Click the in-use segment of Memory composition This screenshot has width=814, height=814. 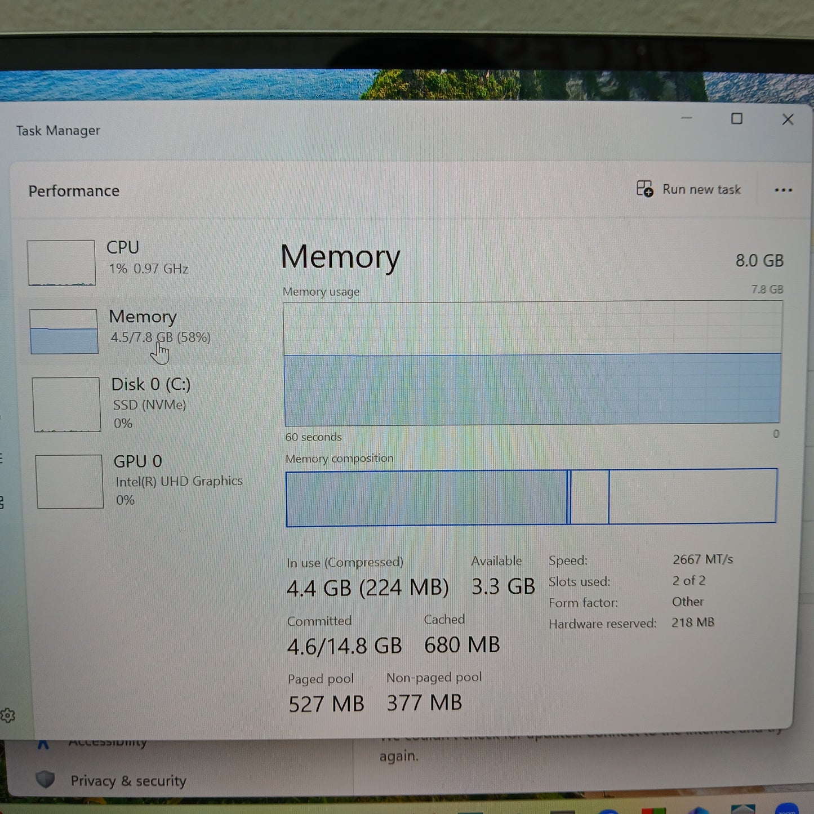[x=426, y=498]
